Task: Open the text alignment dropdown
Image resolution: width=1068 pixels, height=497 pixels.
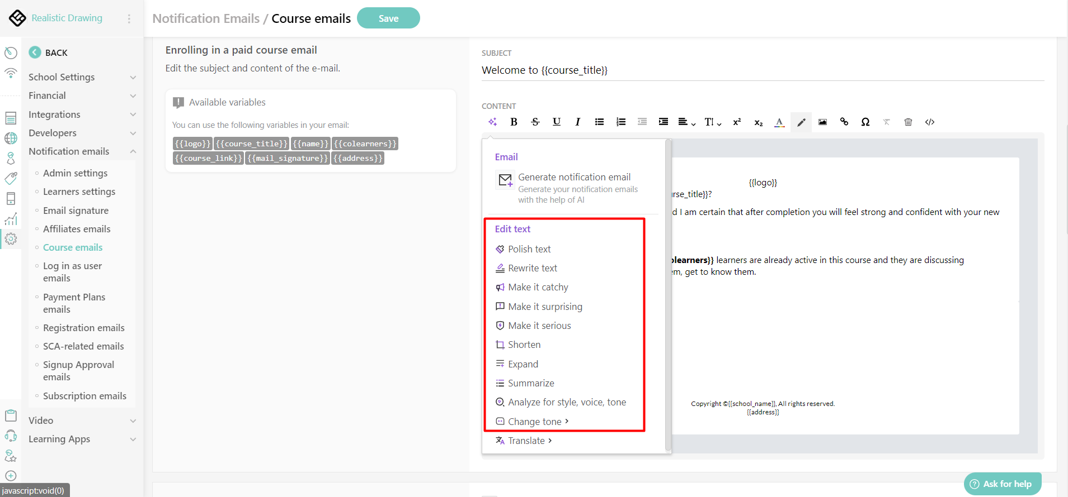Action: tap(686, 122)
